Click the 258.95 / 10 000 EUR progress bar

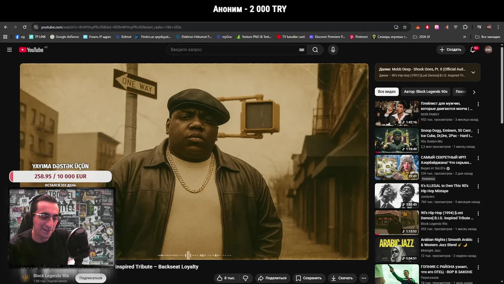click(x=60, y=176)
